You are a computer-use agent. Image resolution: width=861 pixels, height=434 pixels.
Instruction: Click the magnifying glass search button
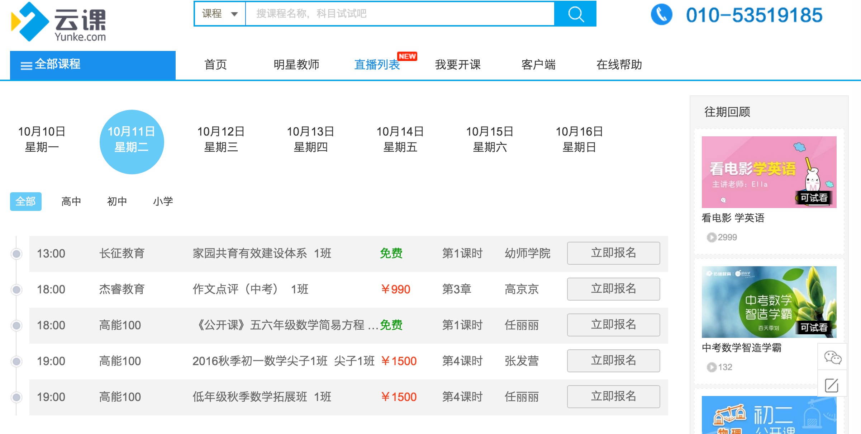(576, 14)
